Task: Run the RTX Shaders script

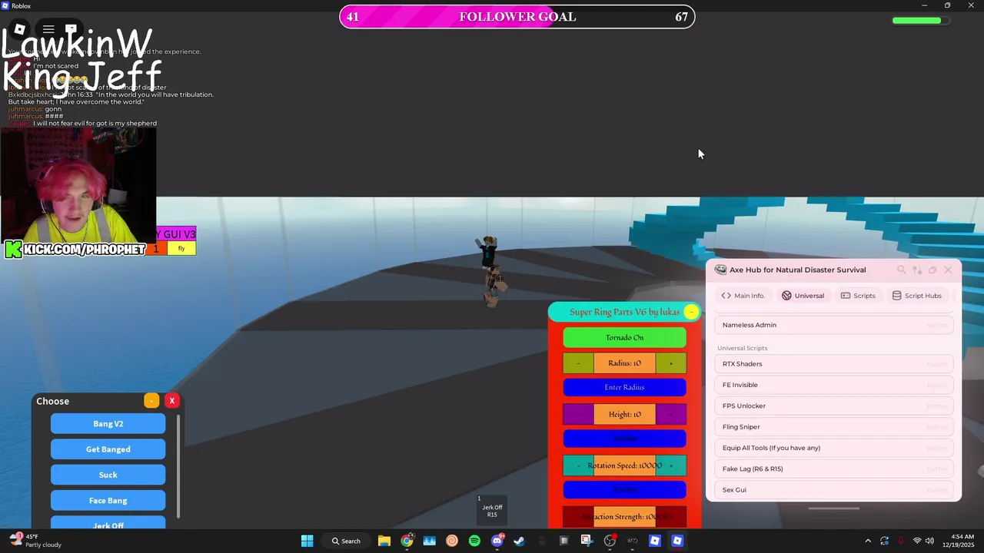Action: tap(834, 364)
